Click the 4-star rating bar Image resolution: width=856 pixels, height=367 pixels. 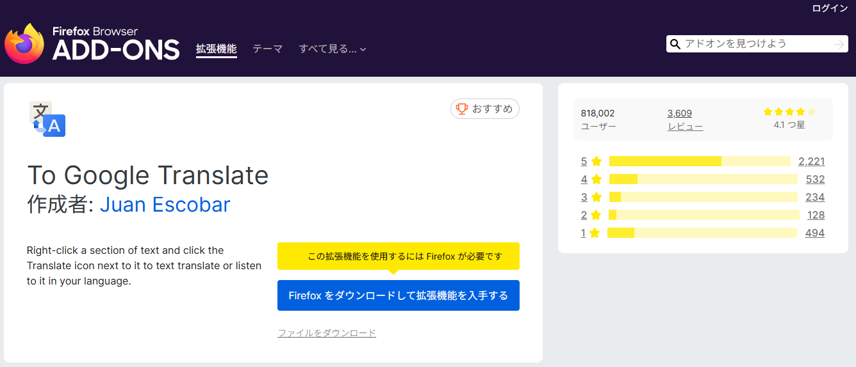point(704,179)
